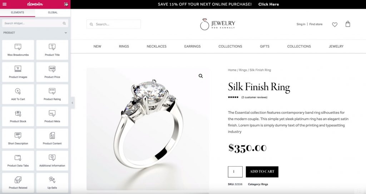Select the Add To Cart widget
This screenshot has width=366, height=194.
[18, 94]
